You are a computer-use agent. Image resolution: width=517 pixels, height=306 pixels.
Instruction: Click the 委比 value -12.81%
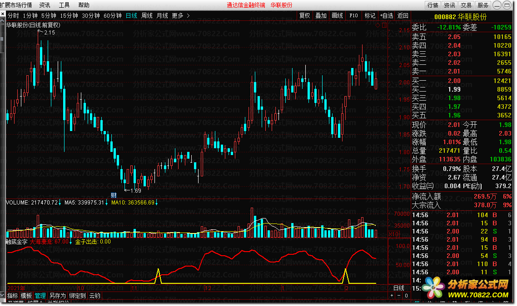click(449, 27)
